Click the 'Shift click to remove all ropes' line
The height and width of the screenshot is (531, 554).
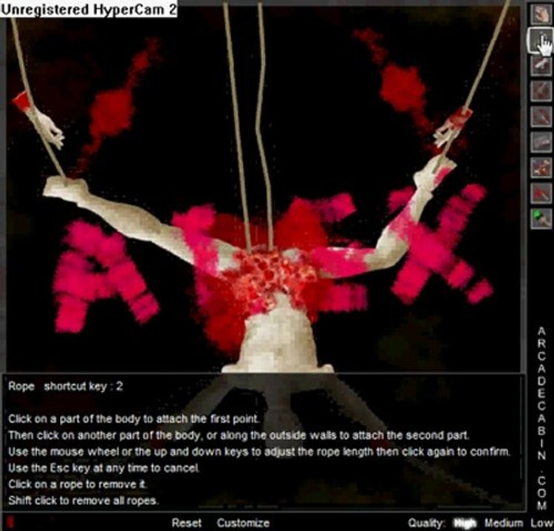click(x=83, y=500)
